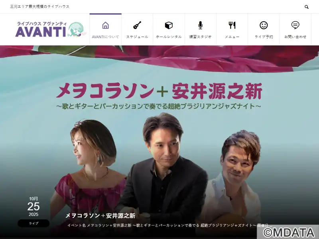Open the AVANTIについて menu label
This screenshot has width=319, height=239.
105,37
